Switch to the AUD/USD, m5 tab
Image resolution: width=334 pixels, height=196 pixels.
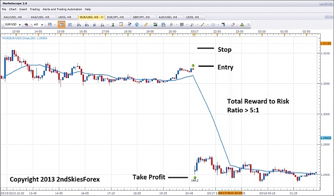[x=170, y=17]
